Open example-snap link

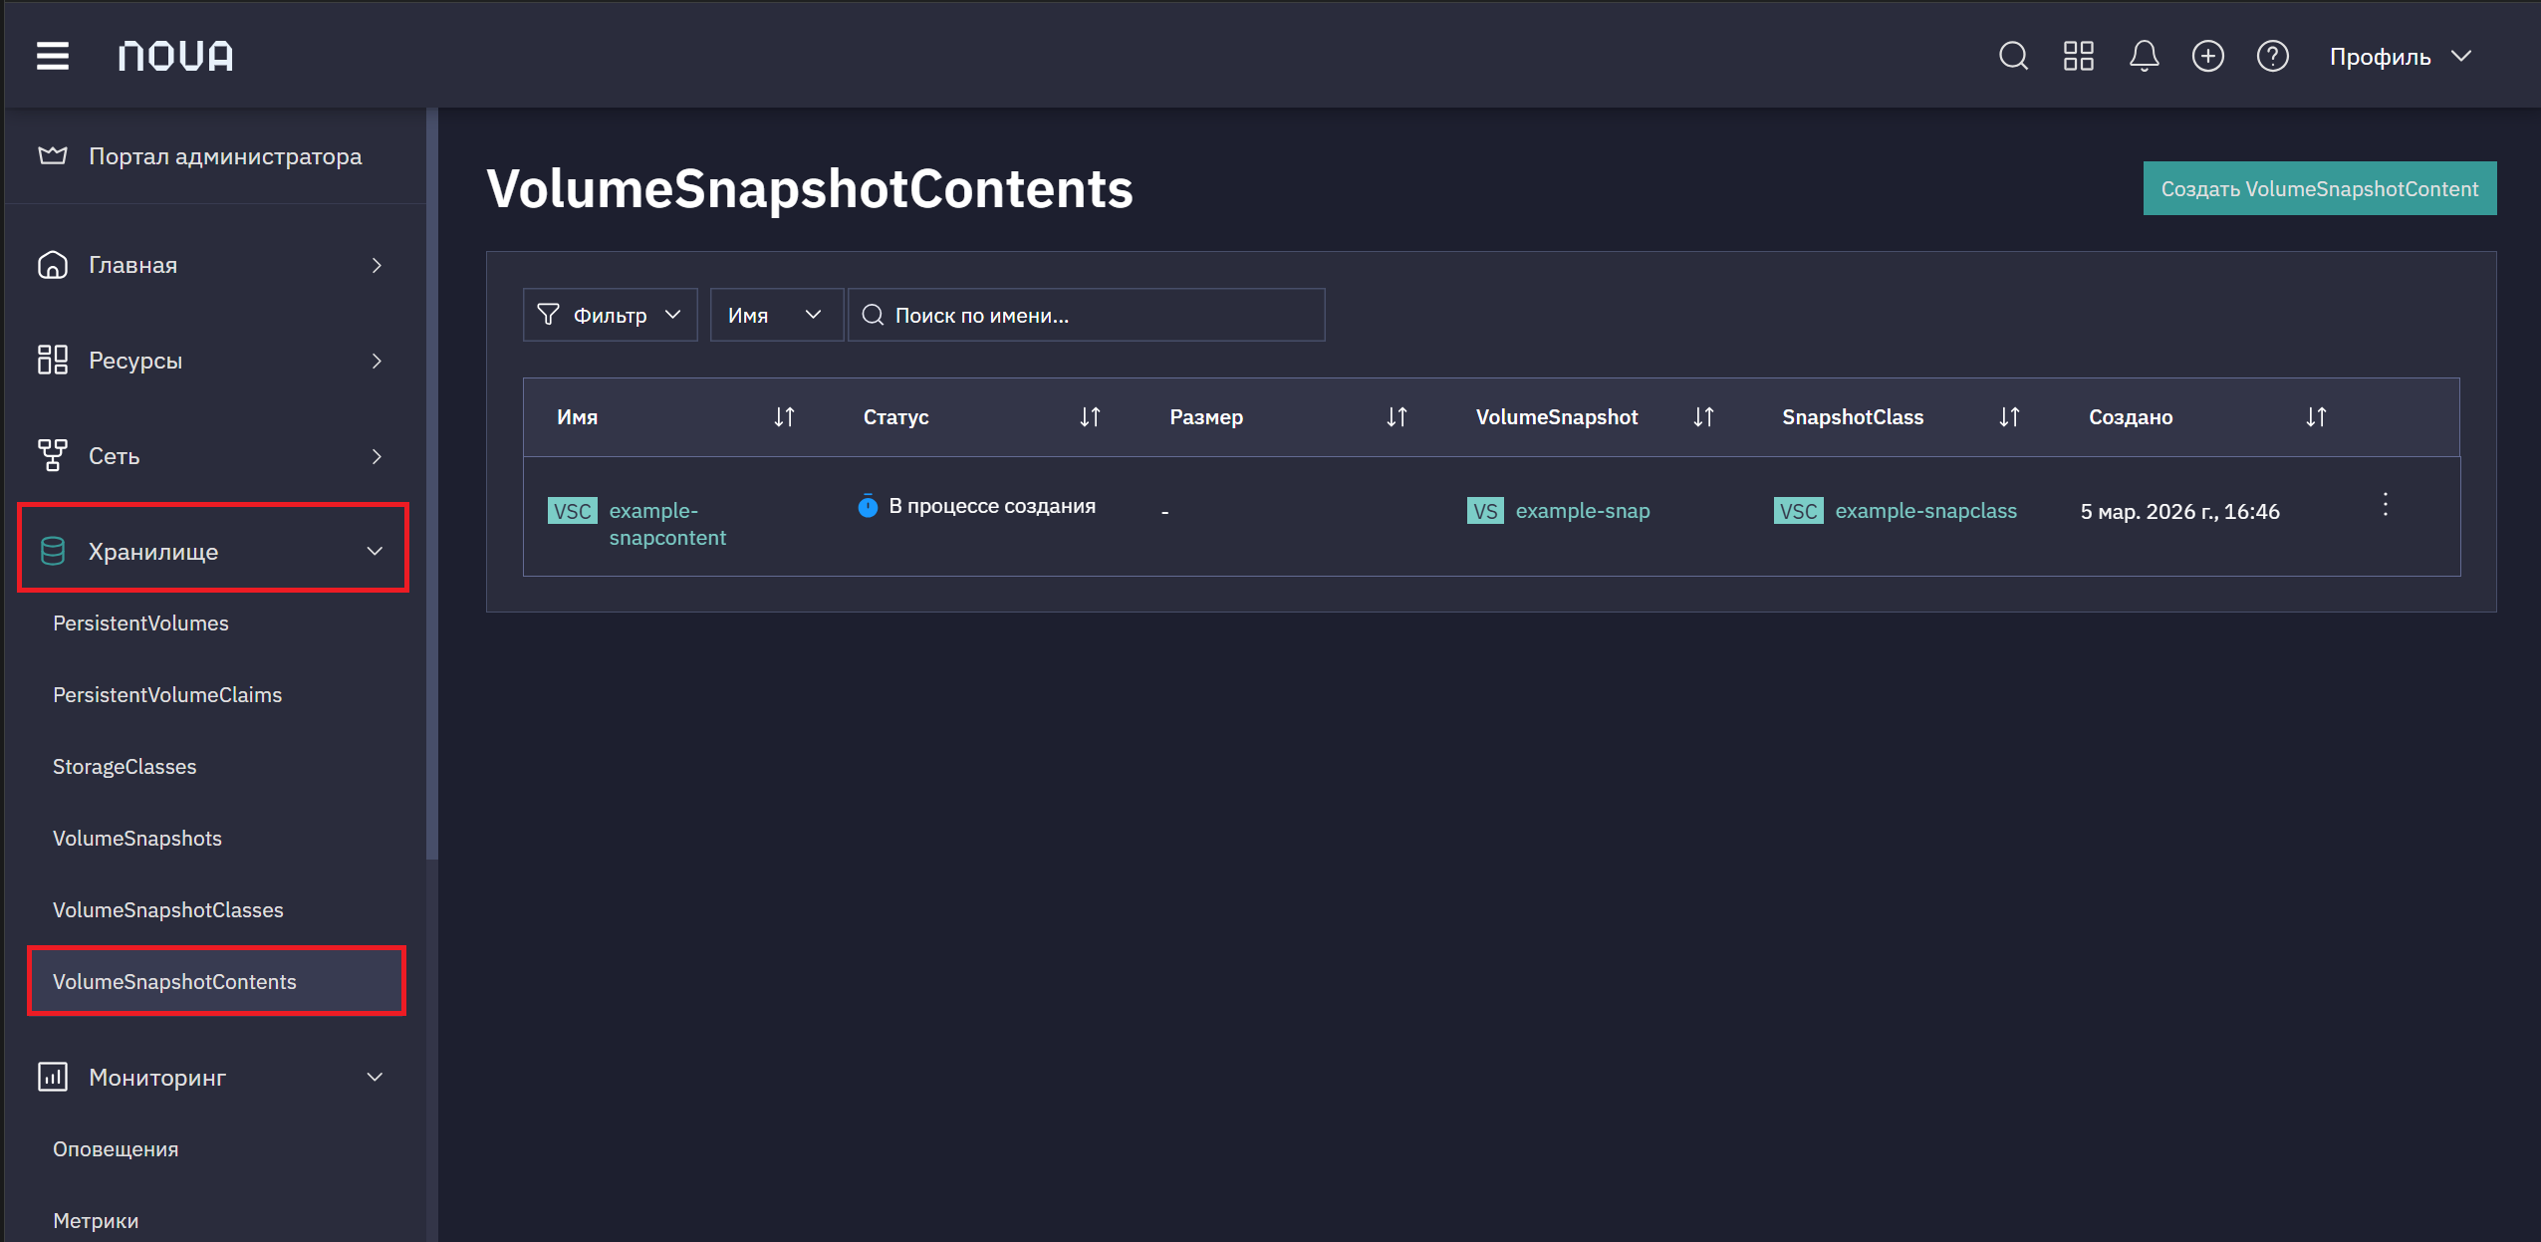point(1583,511)
